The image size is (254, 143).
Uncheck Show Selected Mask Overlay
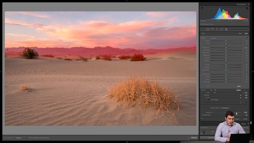coord(28,138)
